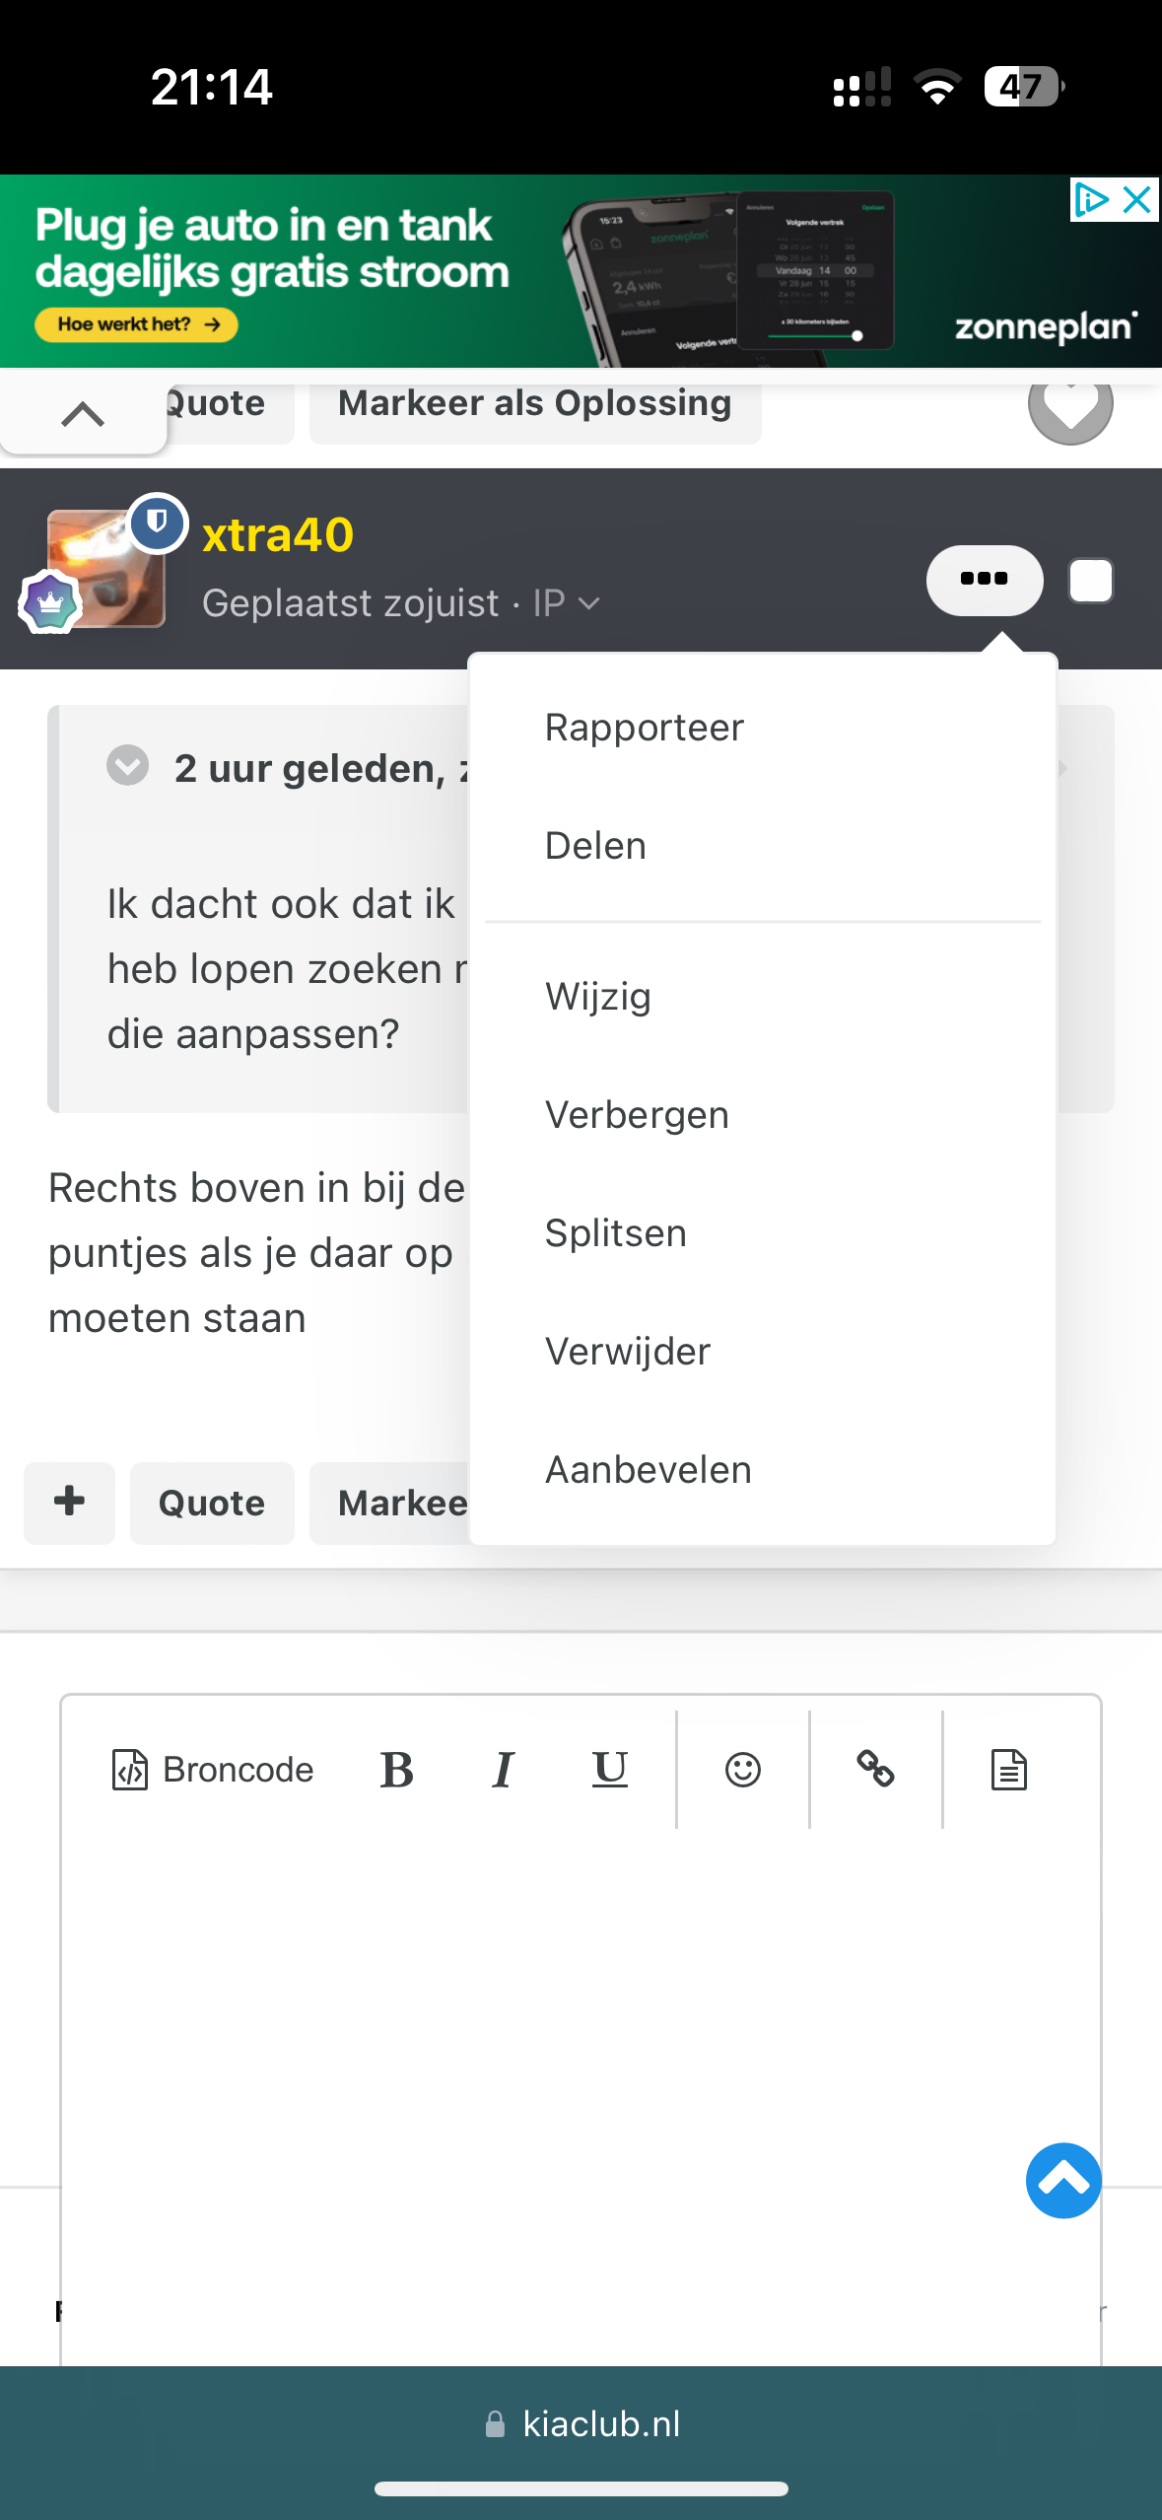The image size is (1162, 2520).
Task: Click the Quote button below post
Action: pos(212,1504)
